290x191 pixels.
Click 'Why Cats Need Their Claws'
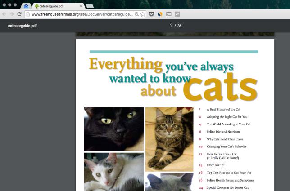pyautogui.click(x=225, y=139)
